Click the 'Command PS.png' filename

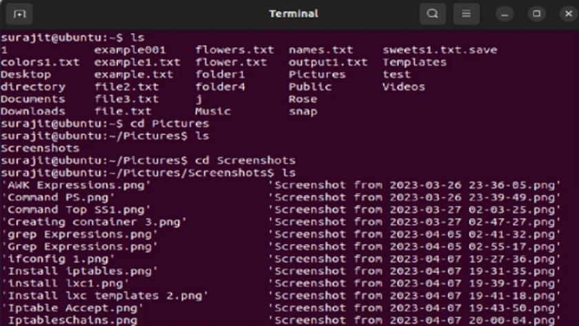[x=58, y=198]
